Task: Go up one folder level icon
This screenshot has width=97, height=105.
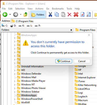Action: click(25, 14)
